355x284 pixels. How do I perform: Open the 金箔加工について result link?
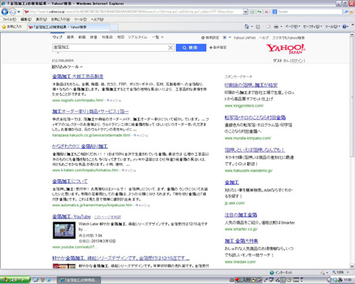click(70, 181)
